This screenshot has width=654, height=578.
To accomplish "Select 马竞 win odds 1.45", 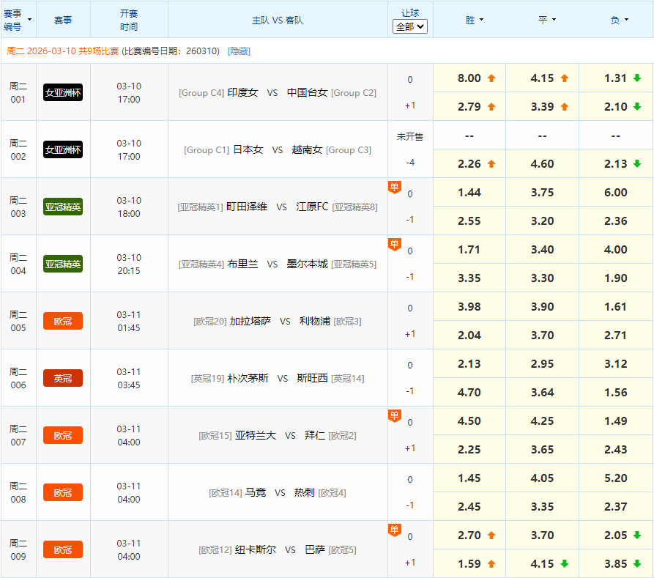I will [x=469, y=478].
